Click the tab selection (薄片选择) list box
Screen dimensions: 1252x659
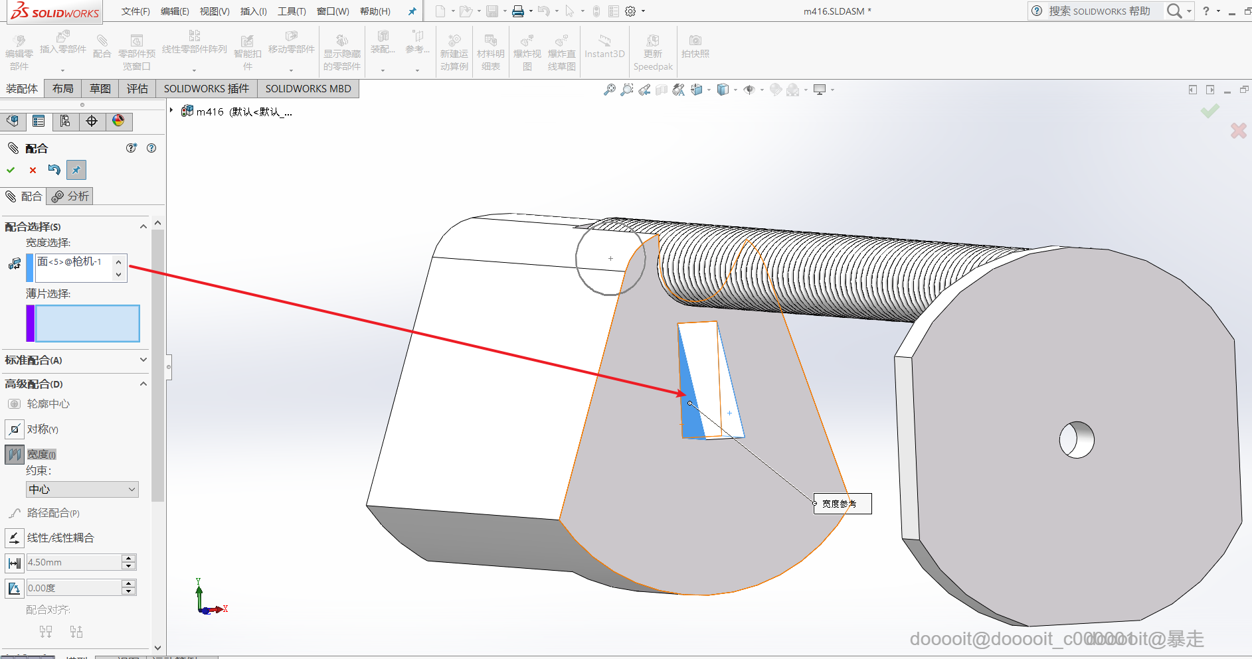point(87,323)
